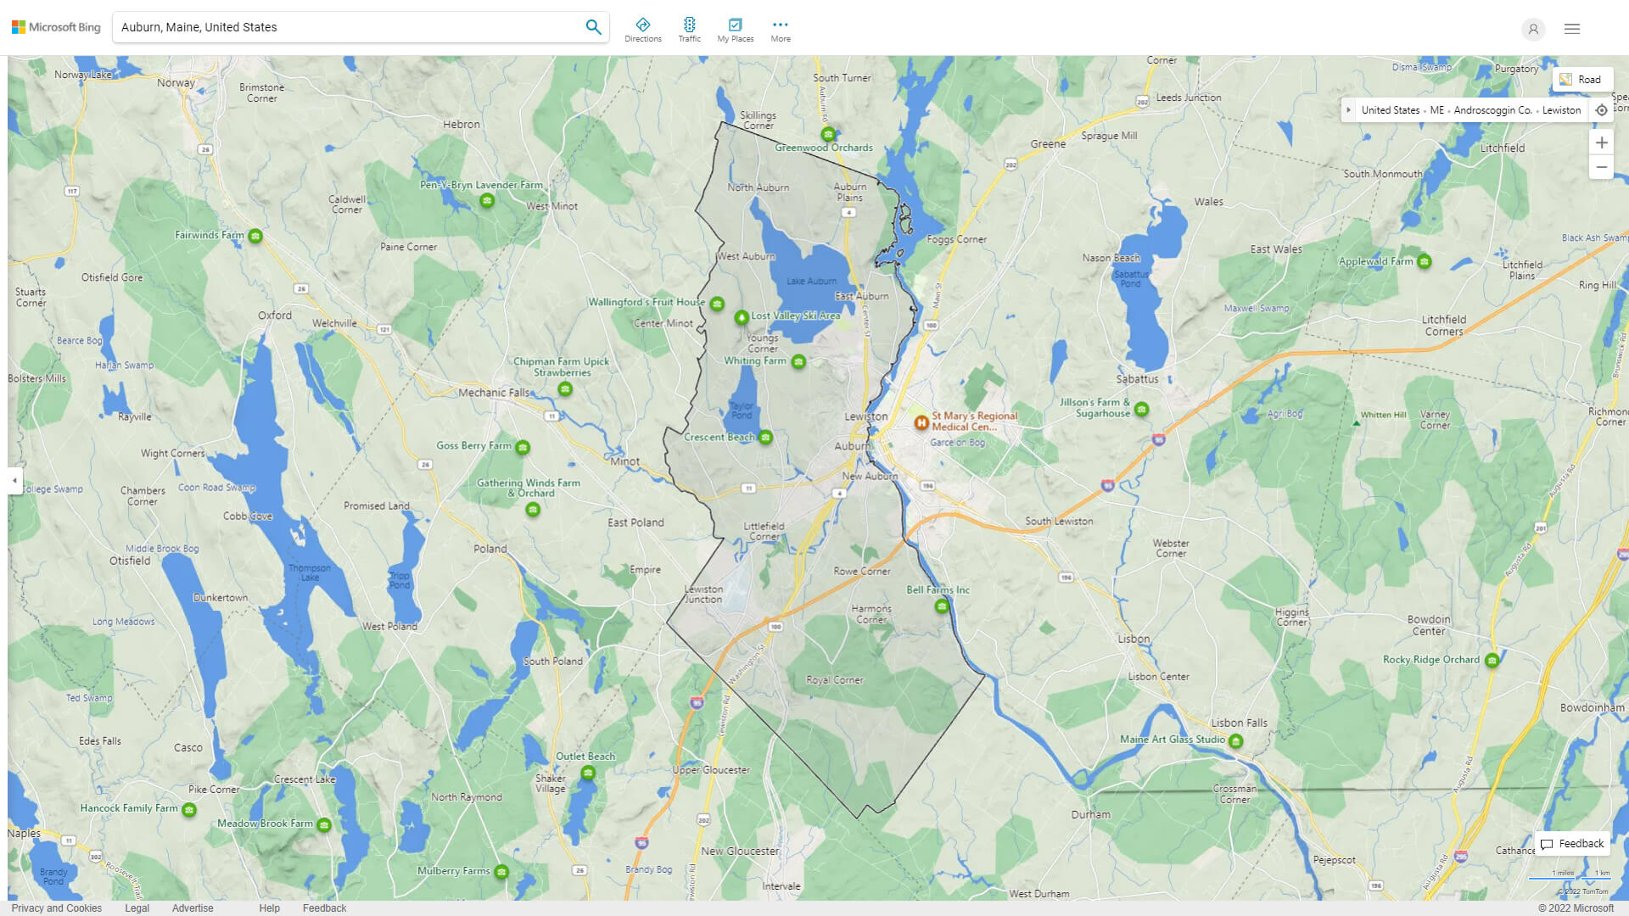The width and height of the screenshot is (1629, 916).
Task: Collapse the left side panel arrow
Action: [x=14, y=481]
